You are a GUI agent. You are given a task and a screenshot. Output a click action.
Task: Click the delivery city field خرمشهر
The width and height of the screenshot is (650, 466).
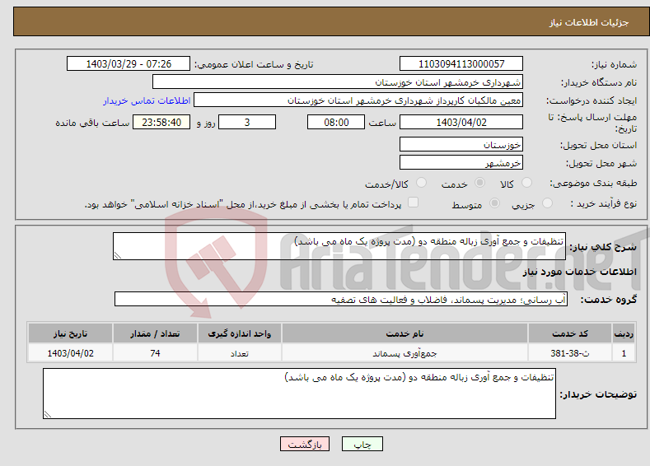(461, 162)
